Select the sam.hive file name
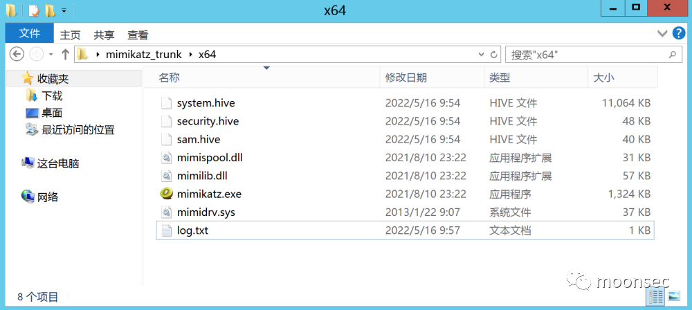The image size is (692, 310). click(x=198, y=139)
